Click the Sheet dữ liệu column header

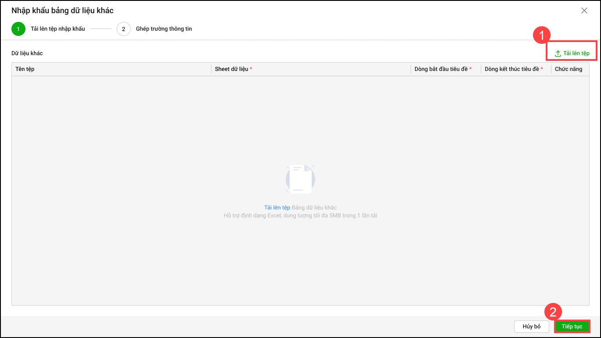tap(232, 69)
